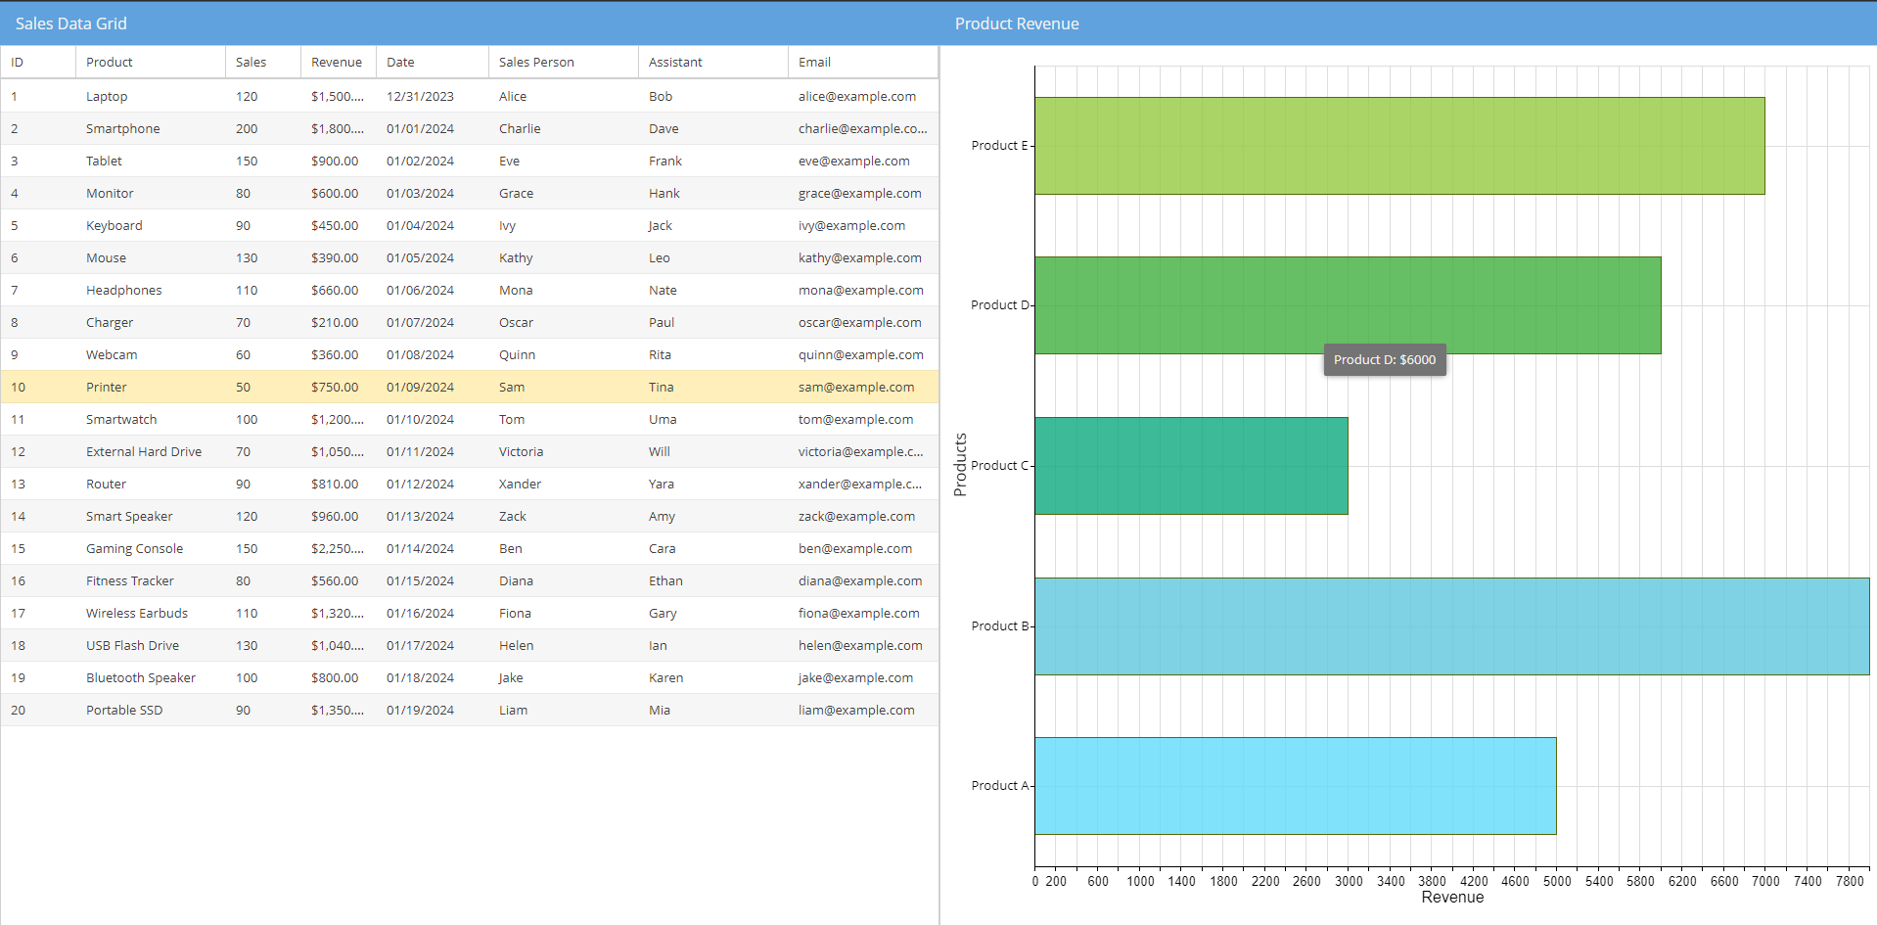Screen dimensions: 1877x925
Task: Click the Webcam product cell
Action: (151, 354)
